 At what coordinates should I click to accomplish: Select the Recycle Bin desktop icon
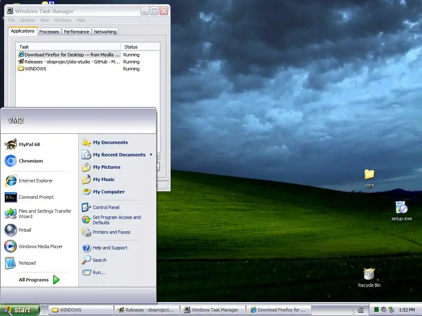click(369, 278)
